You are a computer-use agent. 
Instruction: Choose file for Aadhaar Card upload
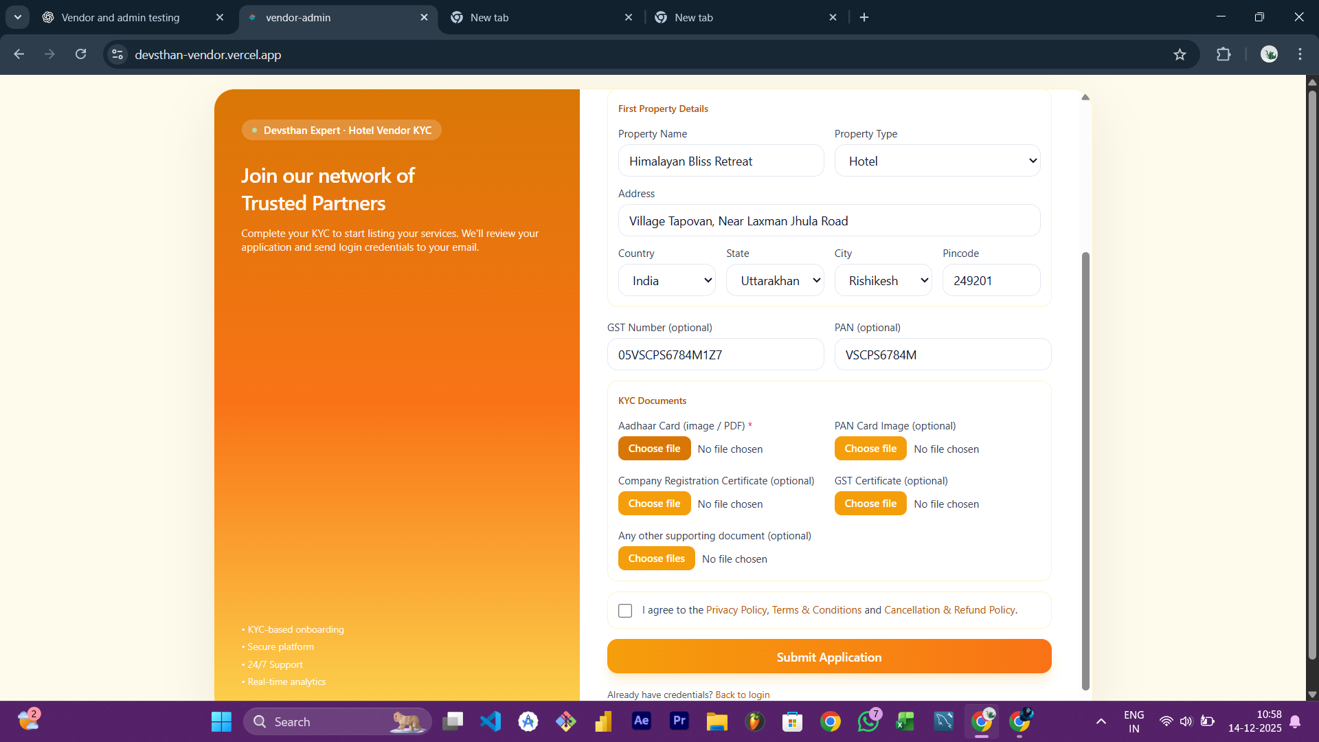coord(654,449)
